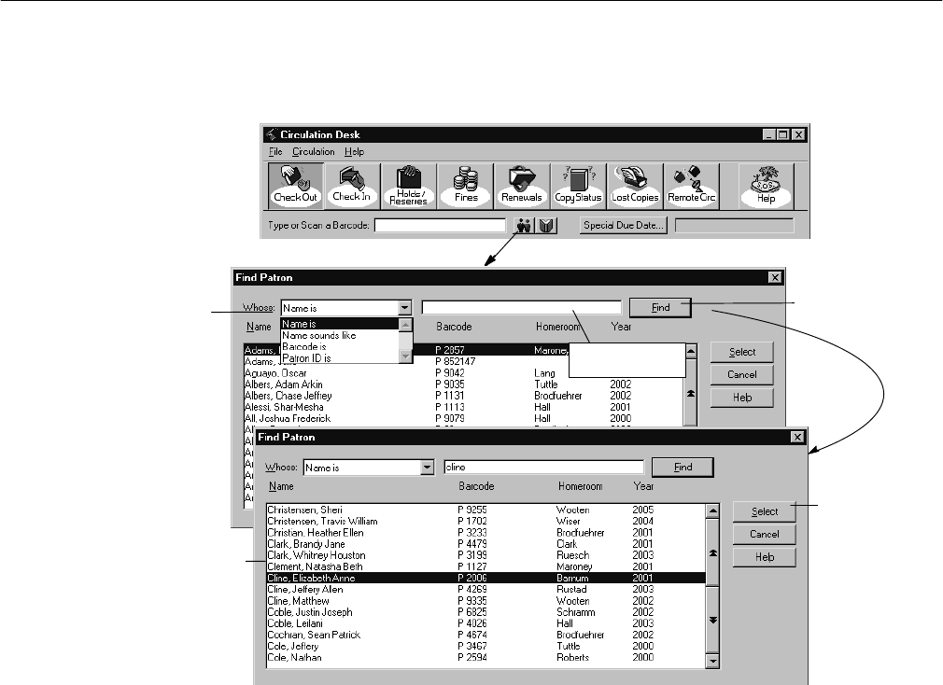Click Cancel in front Find Patron
This screenshot has height=685, width=943.
point(765,534)
